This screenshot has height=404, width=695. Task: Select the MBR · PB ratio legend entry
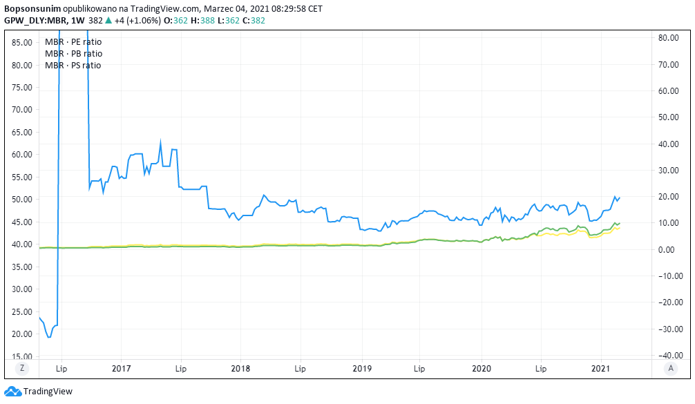[x=74, y=54]
